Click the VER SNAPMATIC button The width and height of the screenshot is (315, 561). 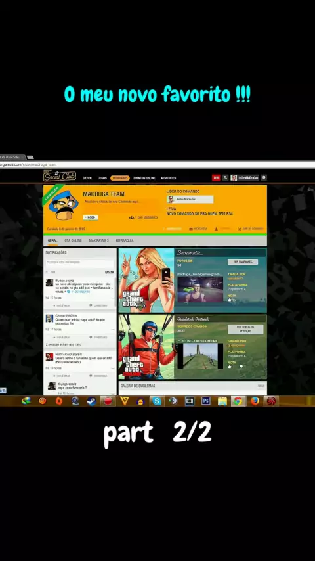(243, 261)
